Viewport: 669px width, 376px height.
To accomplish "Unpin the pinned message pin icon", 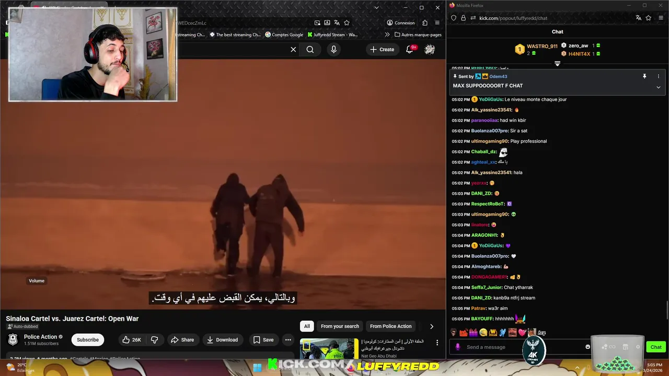I will 644,76.
